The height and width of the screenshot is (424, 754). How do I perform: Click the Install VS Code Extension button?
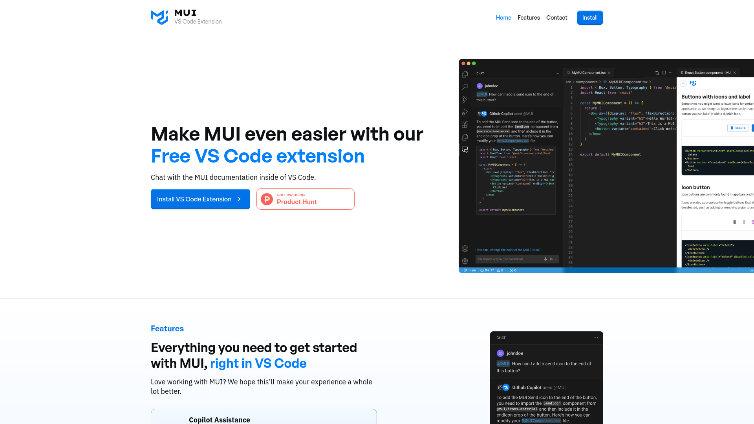tap(200, 199)
